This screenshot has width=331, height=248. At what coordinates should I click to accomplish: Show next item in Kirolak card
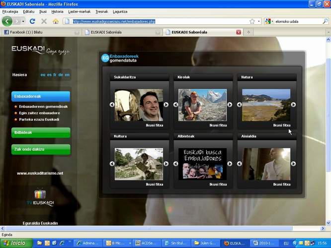(x=230, y=105)
